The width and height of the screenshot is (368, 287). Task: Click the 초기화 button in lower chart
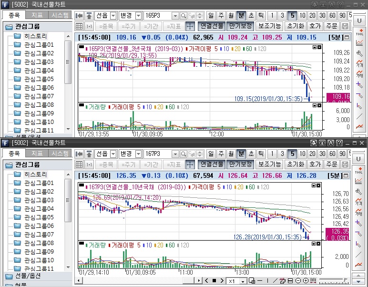click(x=296, y=164)
